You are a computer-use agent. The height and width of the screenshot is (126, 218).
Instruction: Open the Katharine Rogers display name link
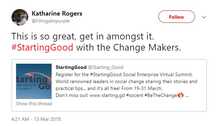pos(57,13)
